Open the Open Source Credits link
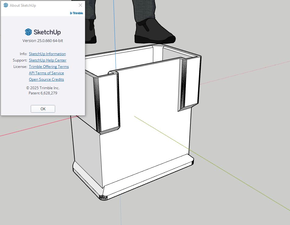This screenshot has width=290, height=225. tap(46, 79)
